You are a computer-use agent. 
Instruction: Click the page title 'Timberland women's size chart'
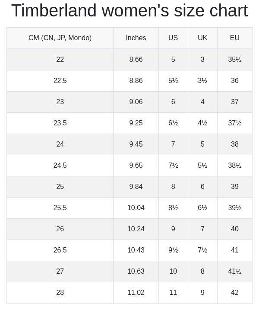click(129, 11)
